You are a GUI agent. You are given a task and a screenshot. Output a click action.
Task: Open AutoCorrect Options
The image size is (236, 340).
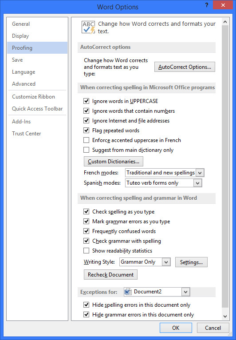coord(185,67)
